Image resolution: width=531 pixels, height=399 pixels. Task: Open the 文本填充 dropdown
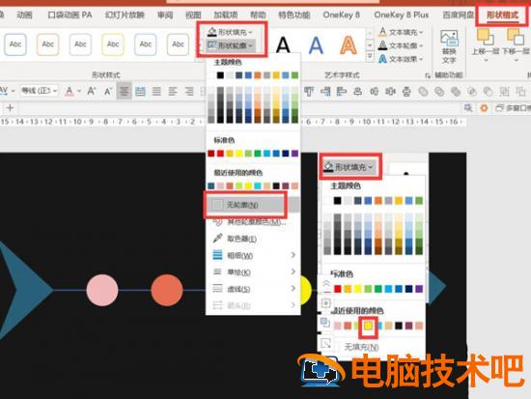(401, 32)
